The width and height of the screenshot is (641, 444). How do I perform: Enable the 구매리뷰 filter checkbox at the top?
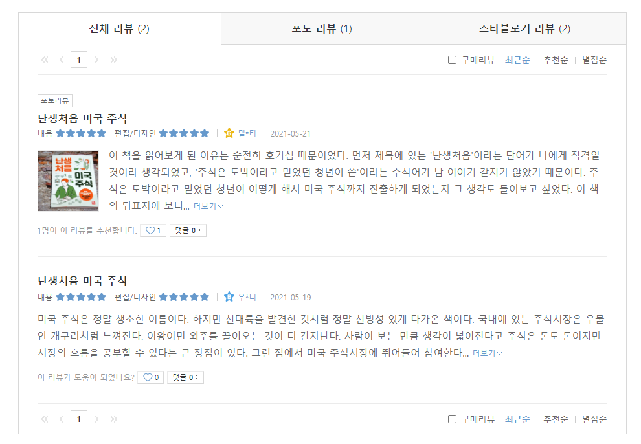coord(451,59)
